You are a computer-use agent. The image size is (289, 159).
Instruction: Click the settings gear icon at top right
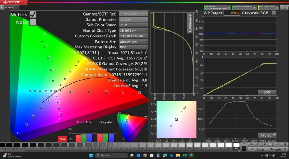point(282,8)
